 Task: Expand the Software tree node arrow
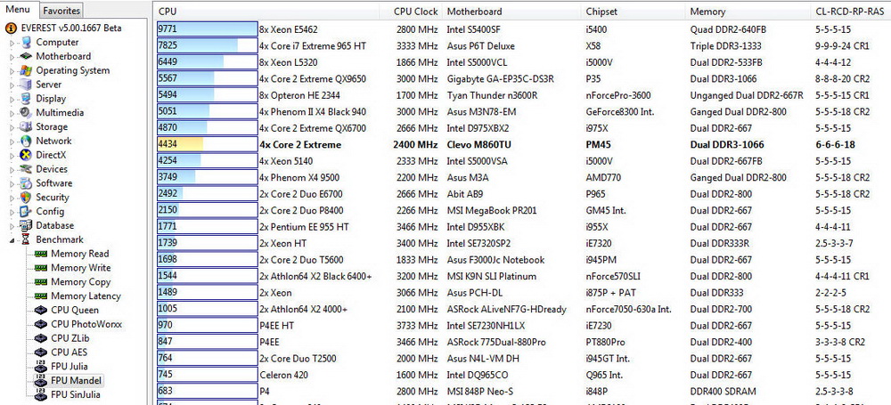[12, 183]
